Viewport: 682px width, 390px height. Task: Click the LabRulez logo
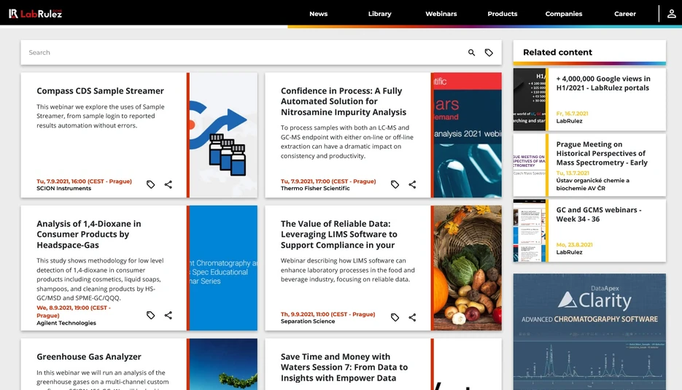(x=35, y=14)
